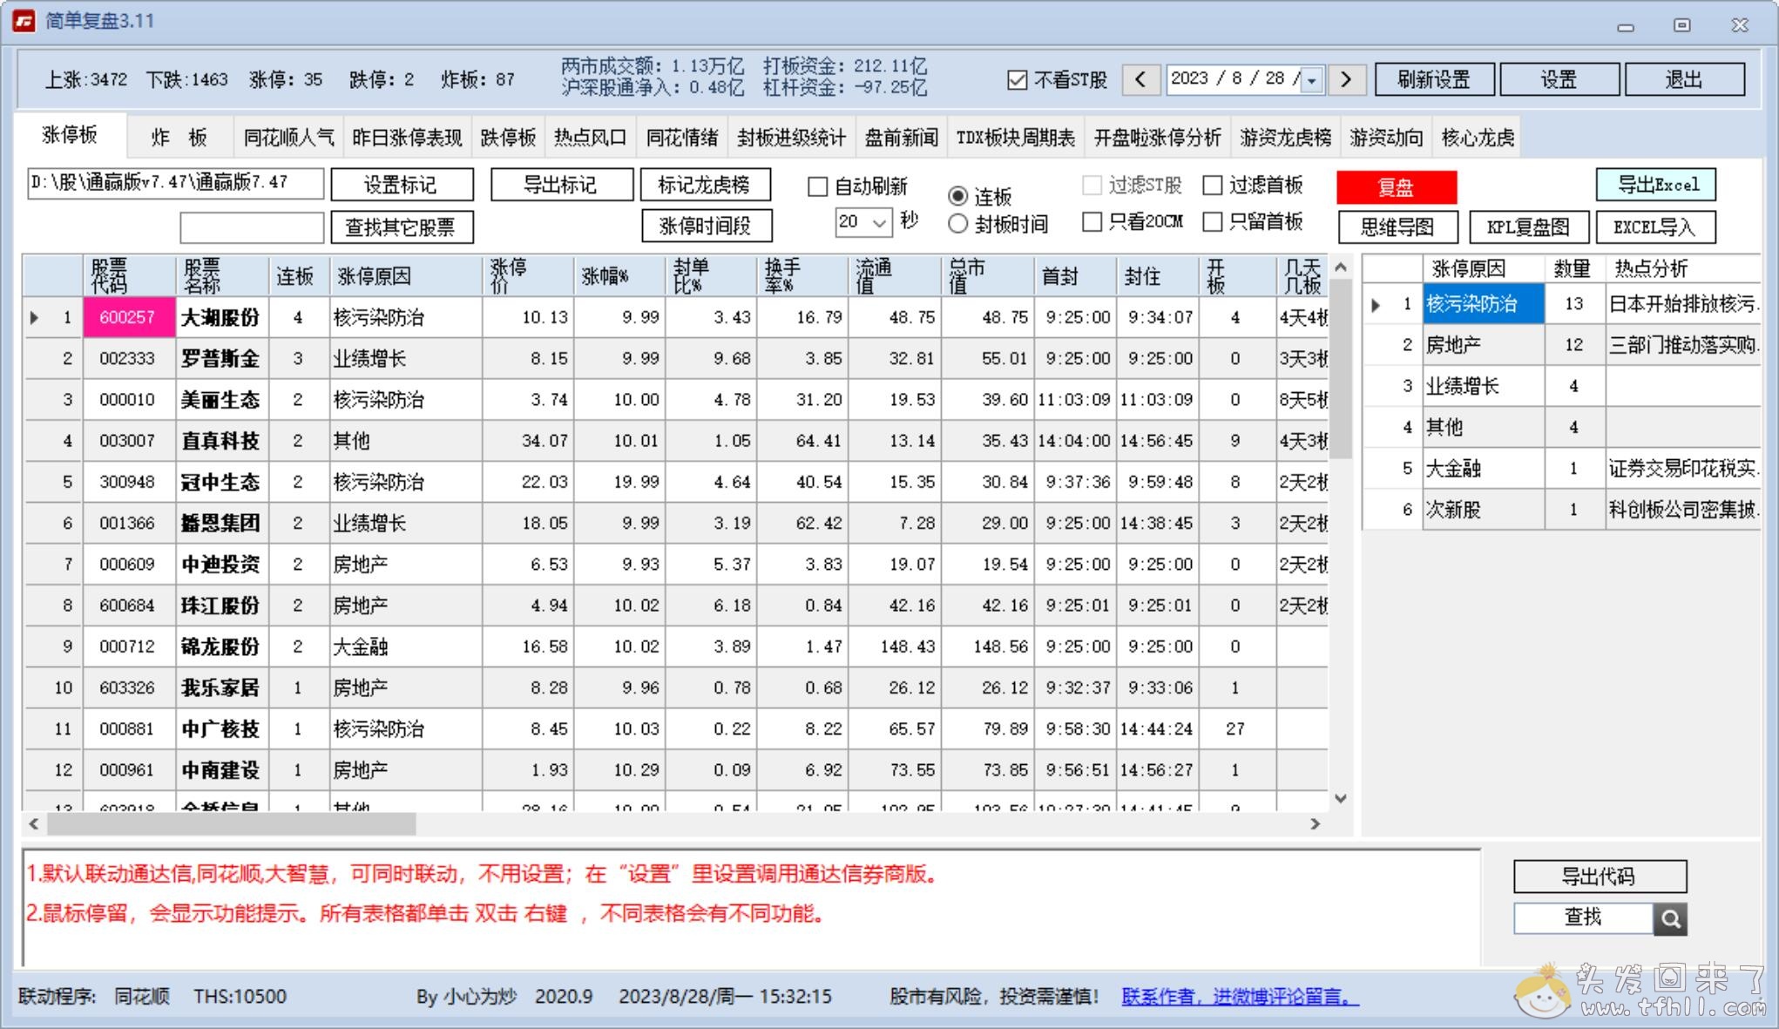The width and height of the screenshot is (1779, 1029).
Task: Open 游资龙虎榜 tab
Action: tap(1285, 138)
